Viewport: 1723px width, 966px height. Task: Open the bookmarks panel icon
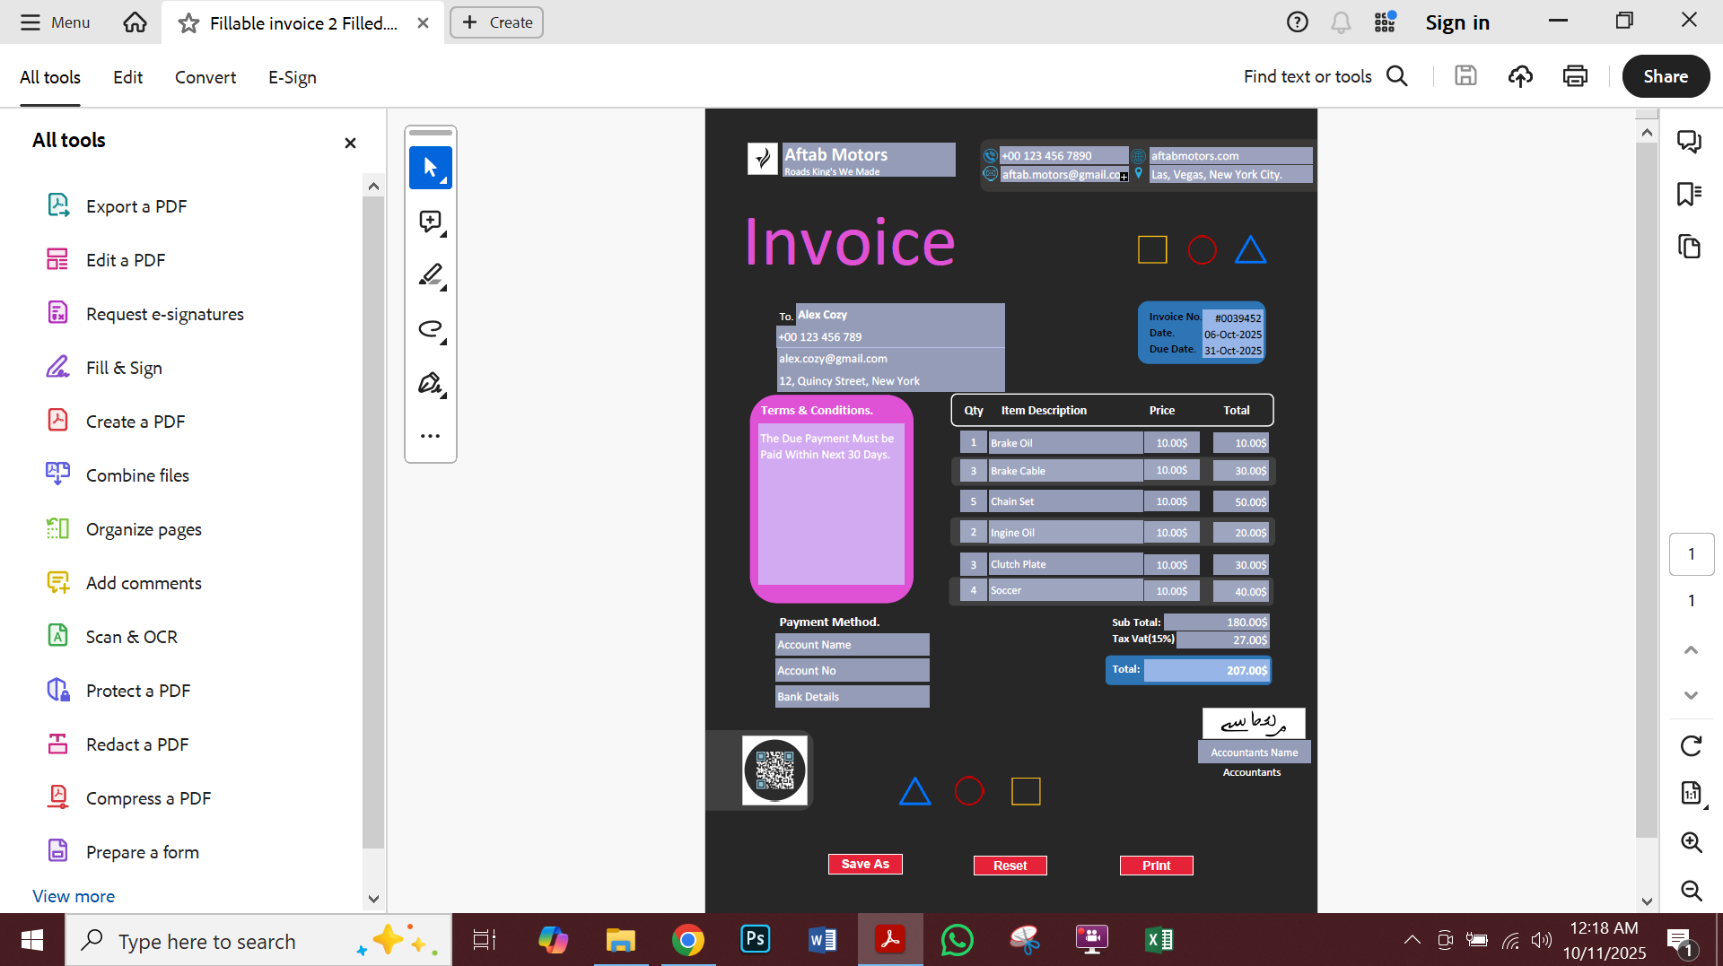[x=1689, y=194]
